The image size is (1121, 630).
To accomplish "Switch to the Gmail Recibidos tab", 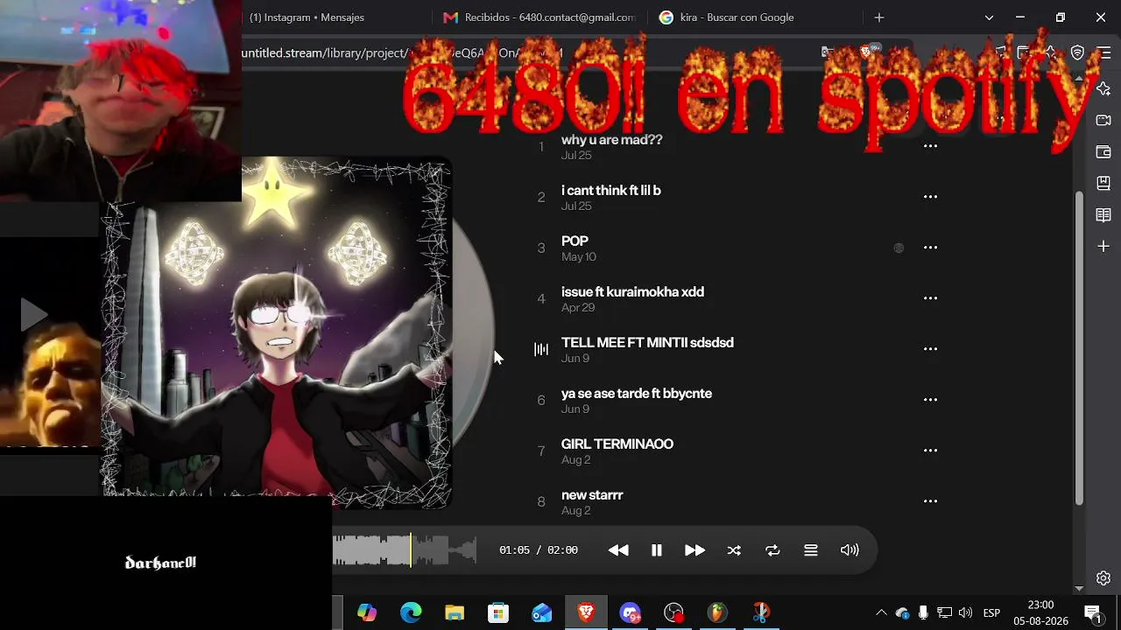I will (x=539, y=17).
